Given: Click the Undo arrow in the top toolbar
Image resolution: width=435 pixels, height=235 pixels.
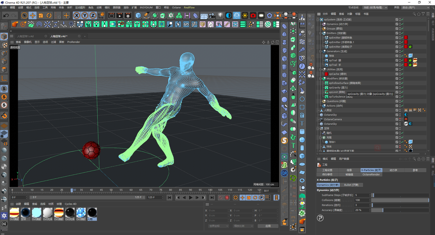Looking at the screenshot, I should point(6,16).
